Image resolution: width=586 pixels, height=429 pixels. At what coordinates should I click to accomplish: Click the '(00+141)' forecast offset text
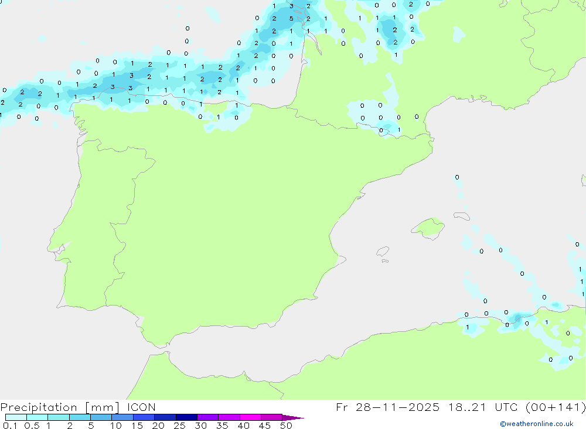point(556,407)
